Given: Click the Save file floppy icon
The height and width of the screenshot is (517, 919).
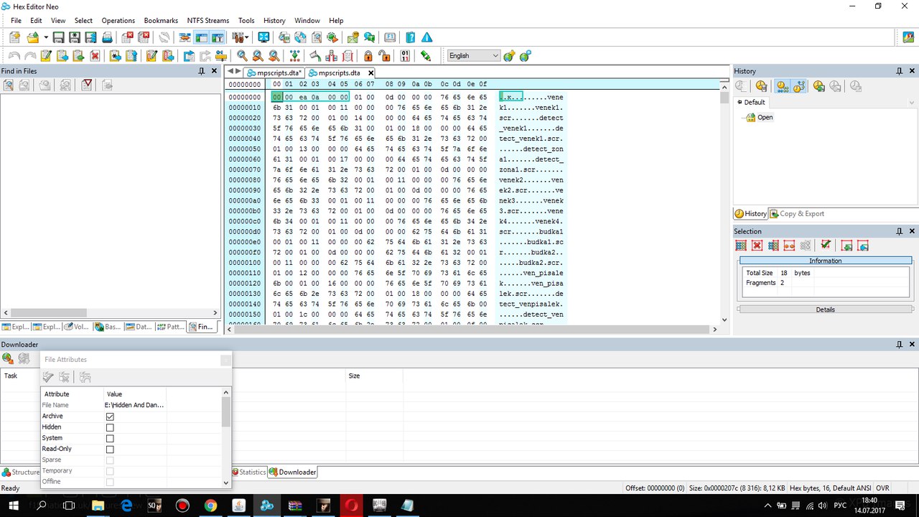Looking at the screenshot, I should (x=59, y=37).
